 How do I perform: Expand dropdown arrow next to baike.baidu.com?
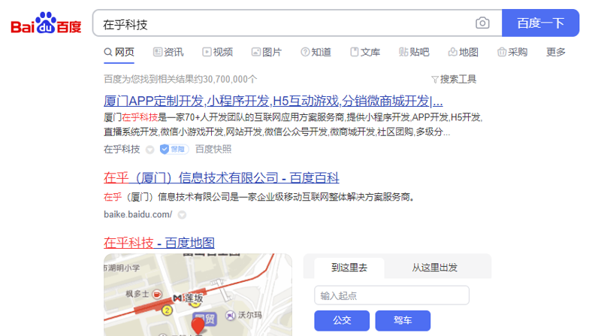click(x=182, y=215)
